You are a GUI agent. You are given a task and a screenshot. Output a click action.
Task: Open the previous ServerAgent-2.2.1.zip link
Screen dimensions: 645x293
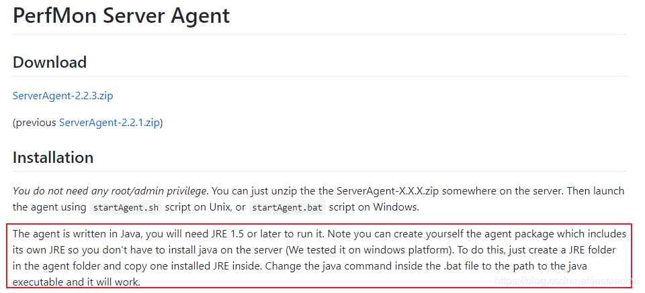tap(109, 123)
